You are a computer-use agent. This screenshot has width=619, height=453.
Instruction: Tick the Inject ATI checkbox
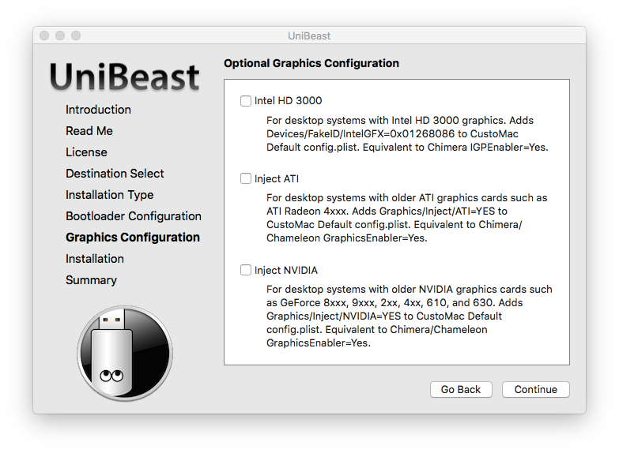point(246,178)
